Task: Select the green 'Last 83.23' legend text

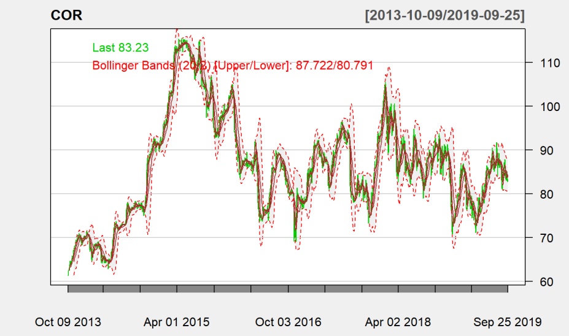Action: (120, 47)
